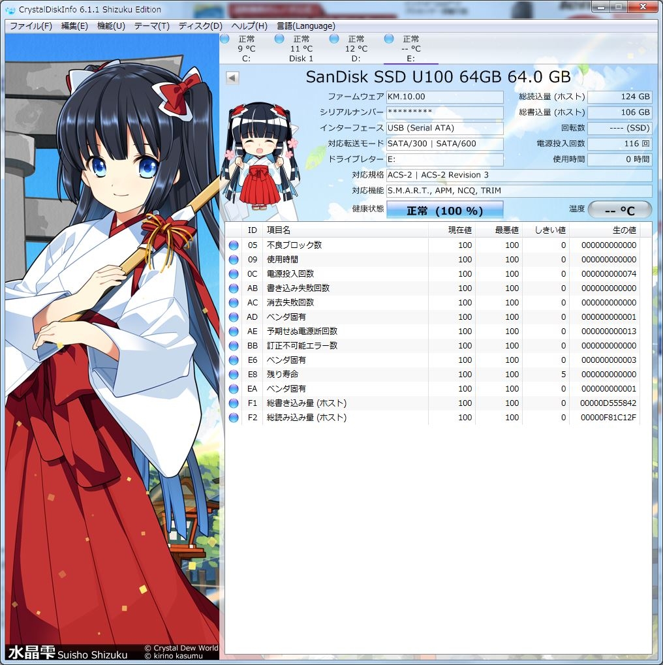Click the masked serial number field
This screenshot has height=665, width=663.
click(x=444, y=112)
